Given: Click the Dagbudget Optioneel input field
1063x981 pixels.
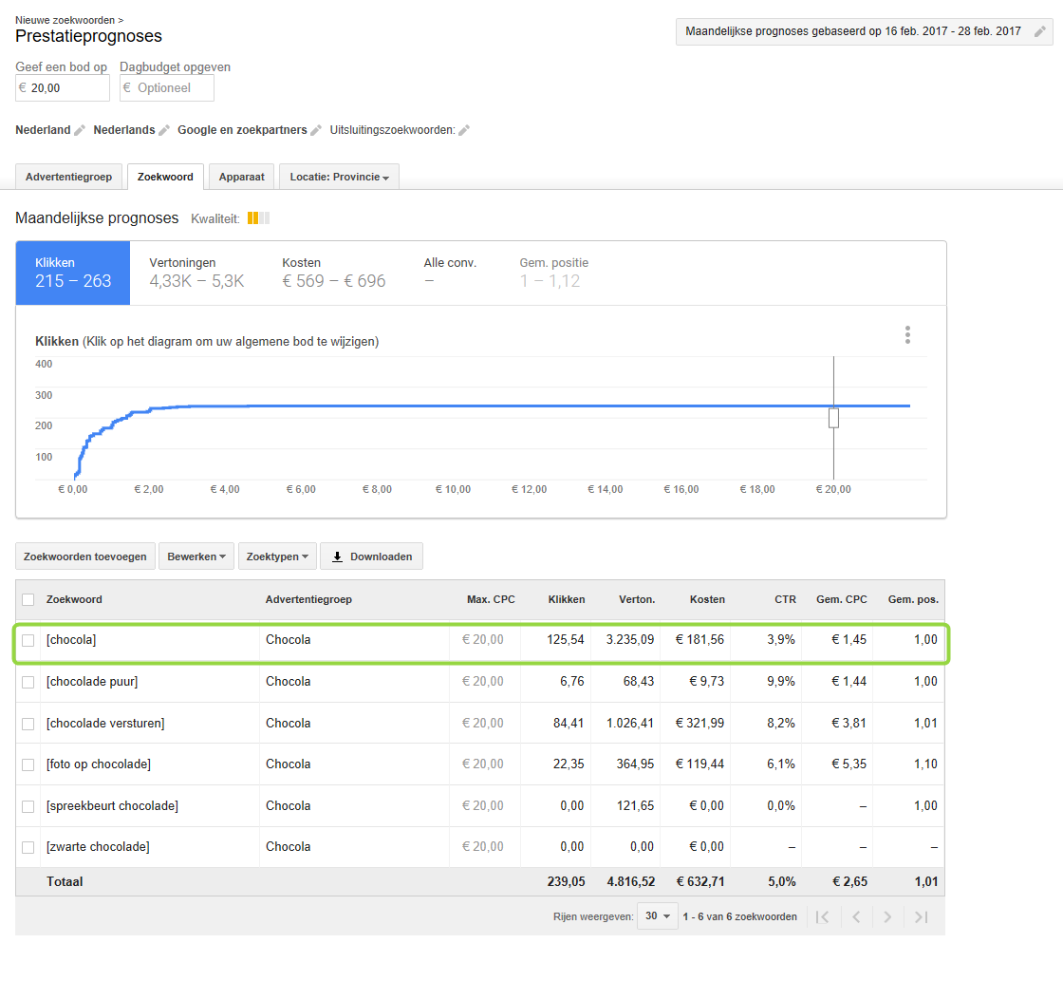Looking at the screenshot, I should tap(167, 88).
